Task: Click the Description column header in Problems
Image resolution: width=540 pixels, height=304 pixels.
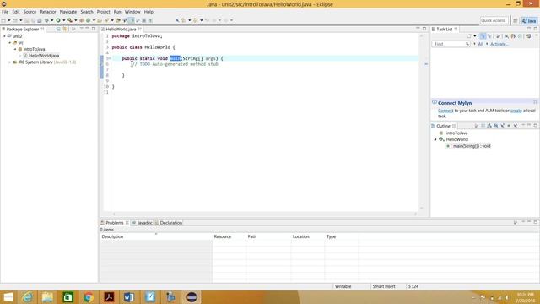Action: 156,236
